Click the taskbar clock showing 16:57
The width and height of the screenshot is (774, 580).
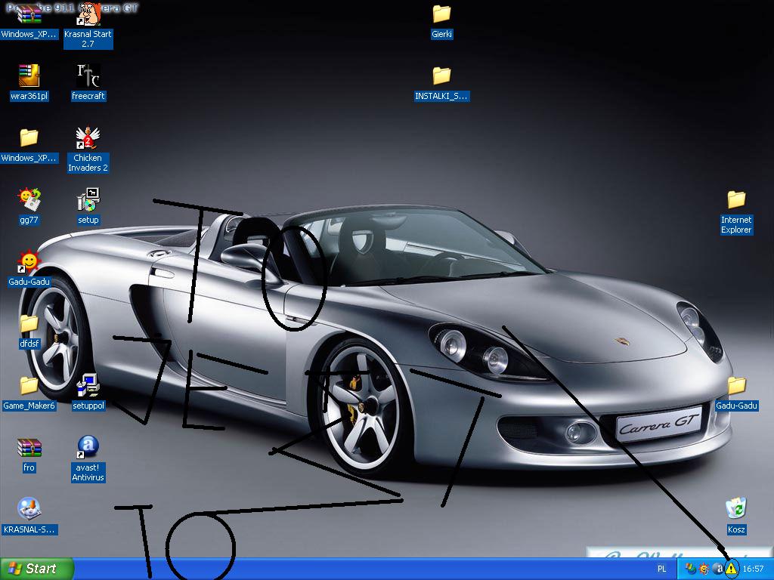point(753,569)
